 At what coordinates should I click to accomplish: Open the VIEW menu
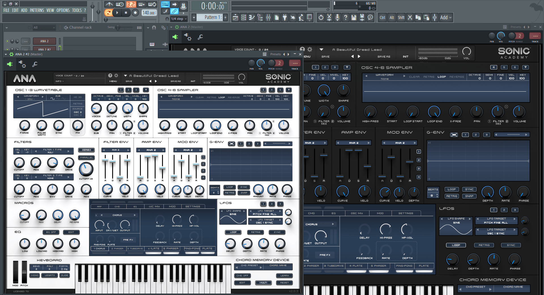point(50,10)
